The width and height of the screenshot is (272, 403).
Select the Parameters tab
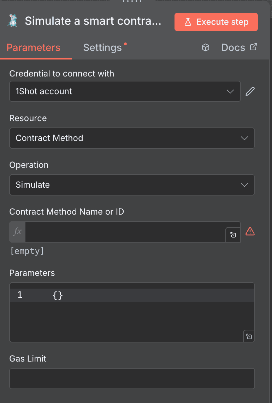coord(33,47)
